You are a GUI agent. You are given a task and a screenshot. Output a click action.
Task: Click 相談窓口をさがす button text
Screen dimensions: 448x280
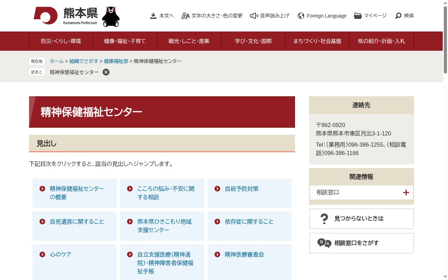(356, 243)
